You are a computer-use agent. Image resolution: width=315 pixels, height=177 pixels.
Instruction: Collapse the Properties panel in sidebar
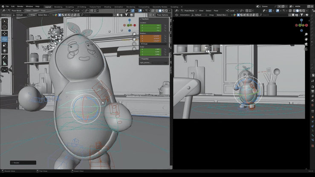[x=144, y=59]
